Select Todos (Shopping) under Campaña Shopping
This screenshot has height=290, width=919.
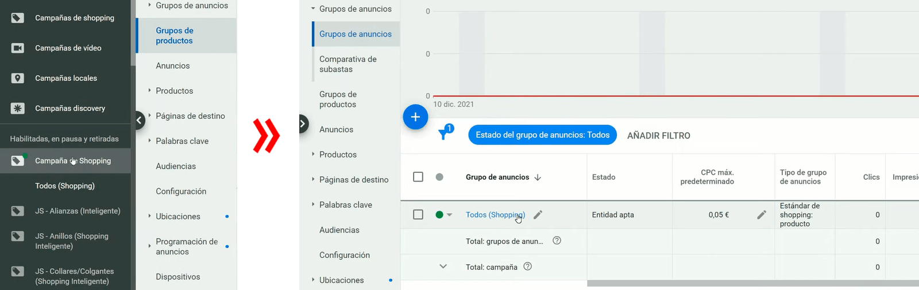click(x=65, y=186)
